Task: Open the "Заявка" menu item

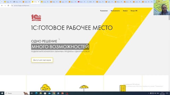Action: click(125, 11)
